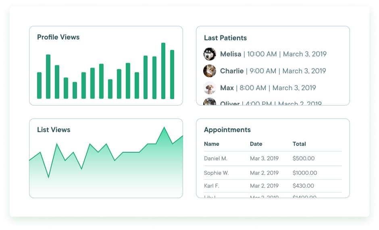This screenshot has width=379, height=230.
Task: Click the last bar in Profile Views
Action: tap(172, 75)
